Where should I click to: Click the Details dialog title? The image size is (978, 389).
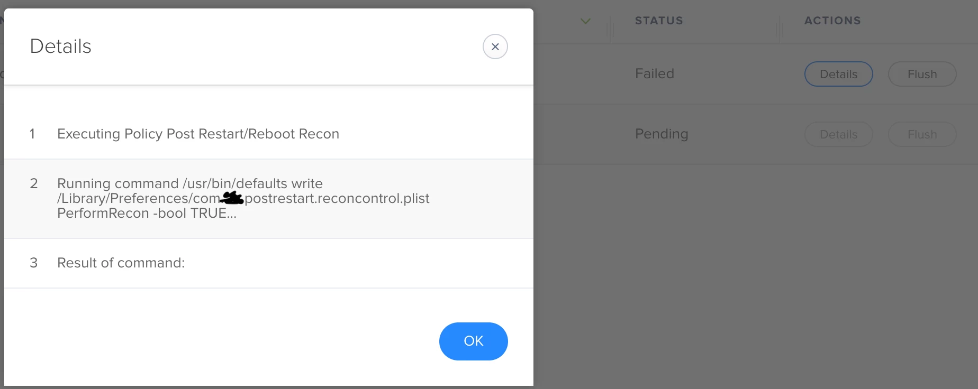click(60, 46)
